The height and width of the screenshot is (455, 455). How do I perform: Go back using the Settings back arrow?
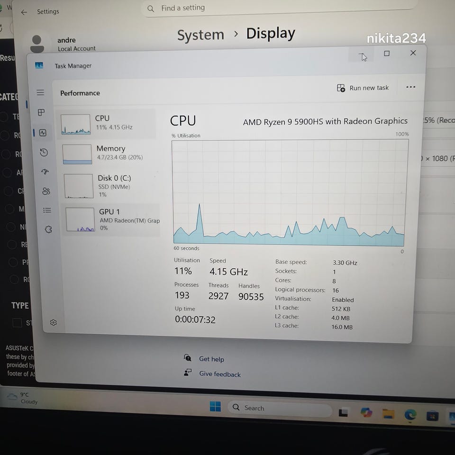(24, 12)
